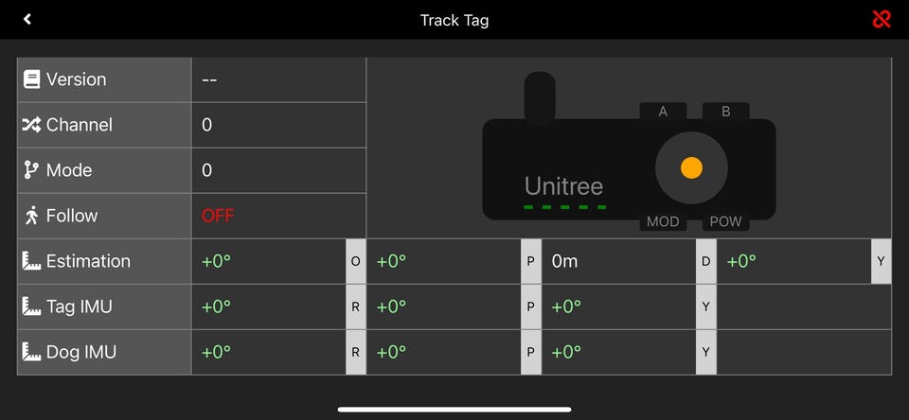The height and width of the screenshot is (420, 909).
Task: Toggle the Follow OFF status
Action: tap(218, 216)
